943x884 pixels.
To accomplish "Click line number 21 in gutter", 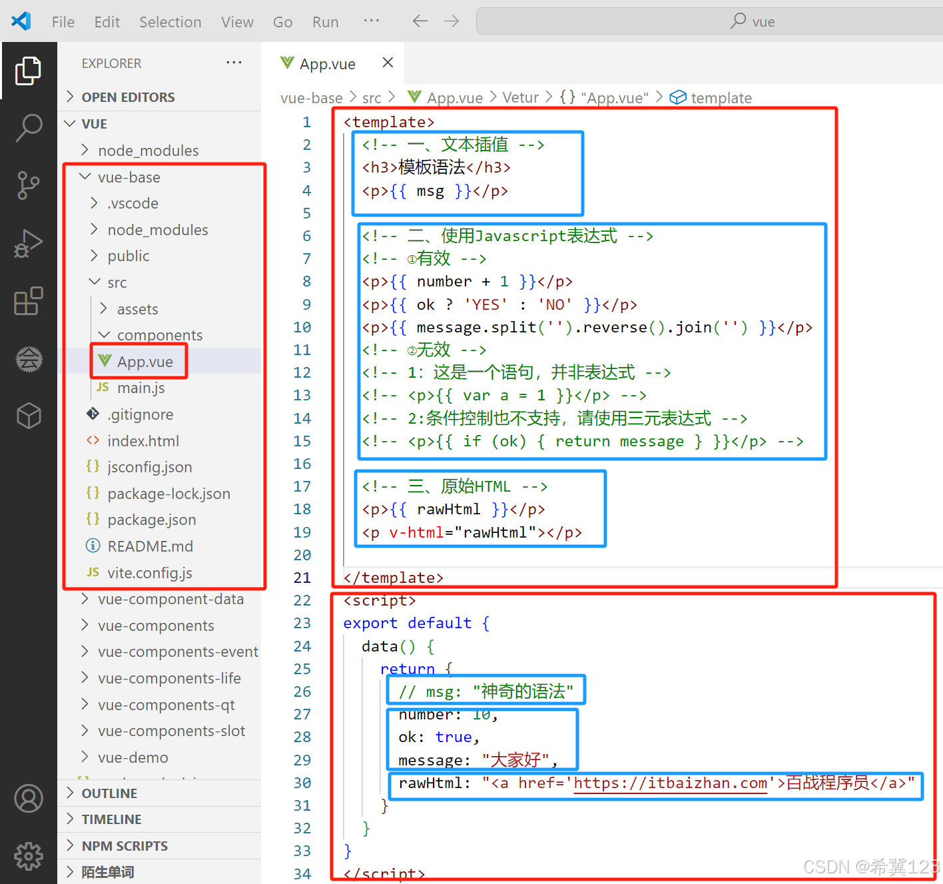I will [x=302, y=578].
